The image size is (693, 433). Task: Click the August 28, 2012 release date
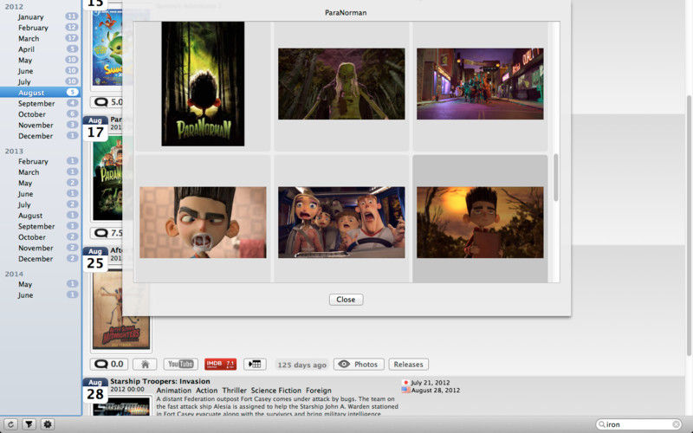pos(436,391)
